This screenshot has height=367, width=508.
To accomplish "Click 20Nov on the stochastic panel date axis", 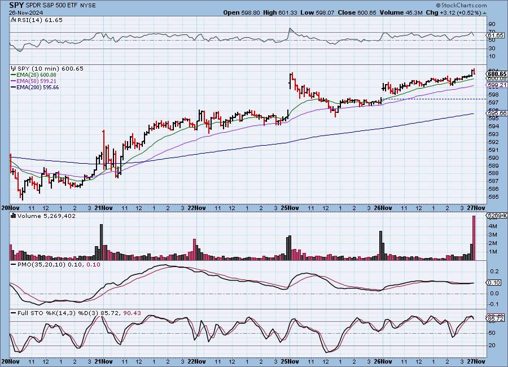I will pos(11,361).
